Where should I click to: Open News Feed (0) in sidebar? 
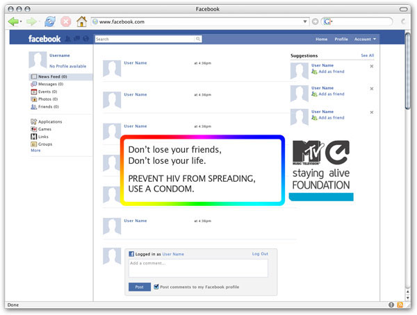pos(60,76)
